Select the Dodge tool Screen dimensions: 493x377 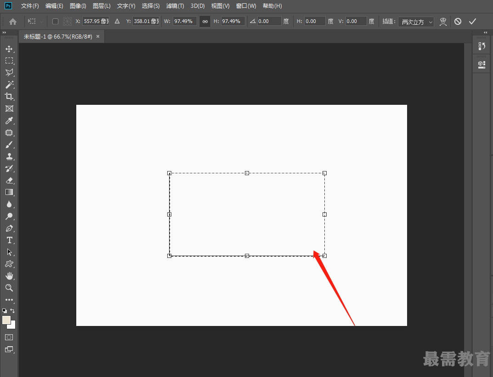[x=9, y=216]
